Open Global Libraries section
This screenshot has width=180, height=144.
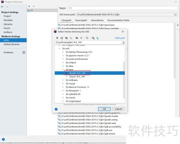pos(12,44)
